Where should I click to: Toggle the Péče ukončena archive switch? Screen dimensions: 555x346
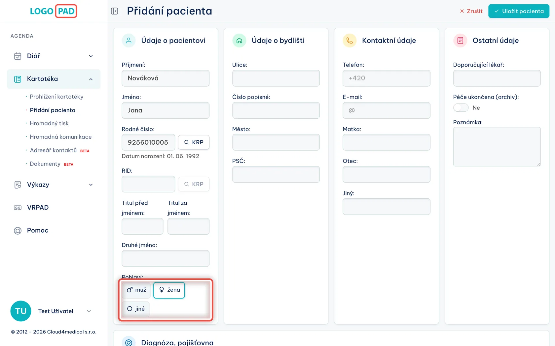(461, 108)
